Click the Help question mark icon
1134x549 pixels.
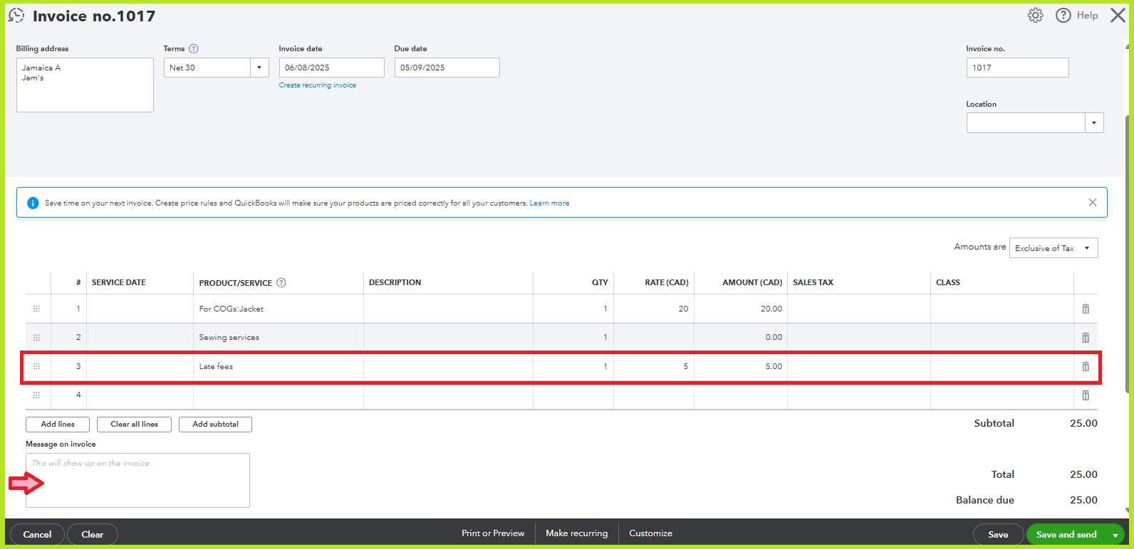coord(1063,16)
